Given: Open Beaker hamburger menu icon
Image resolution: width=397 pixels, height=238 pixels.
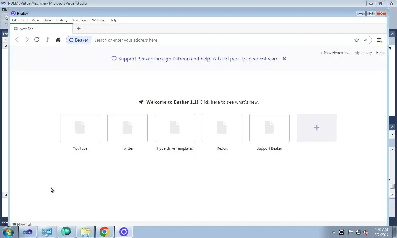Looking at the screenshot, I should pyautogui.click(x=379, y=40).
